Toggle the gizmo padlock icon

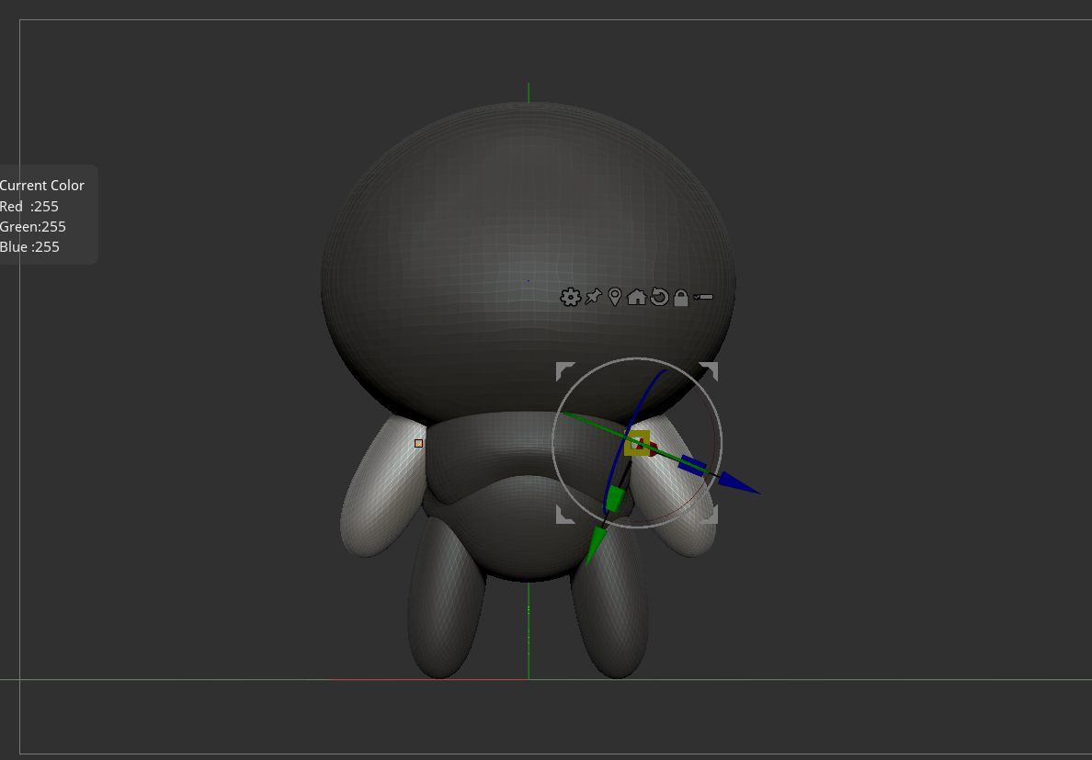point(681,298)
